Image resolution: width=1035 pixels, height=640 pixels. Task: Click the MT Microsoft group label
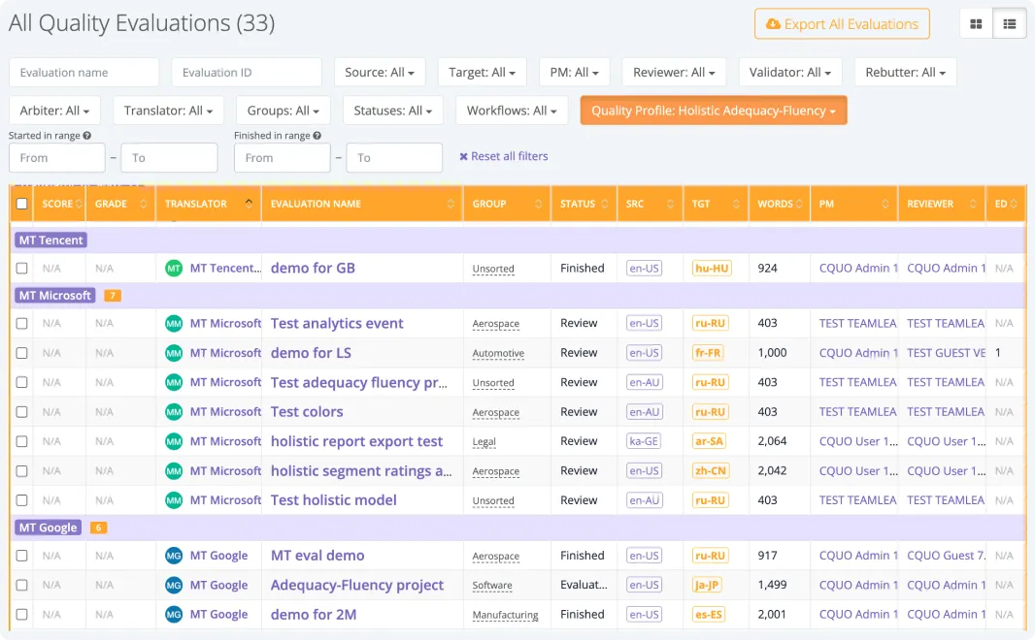point(54,296)
